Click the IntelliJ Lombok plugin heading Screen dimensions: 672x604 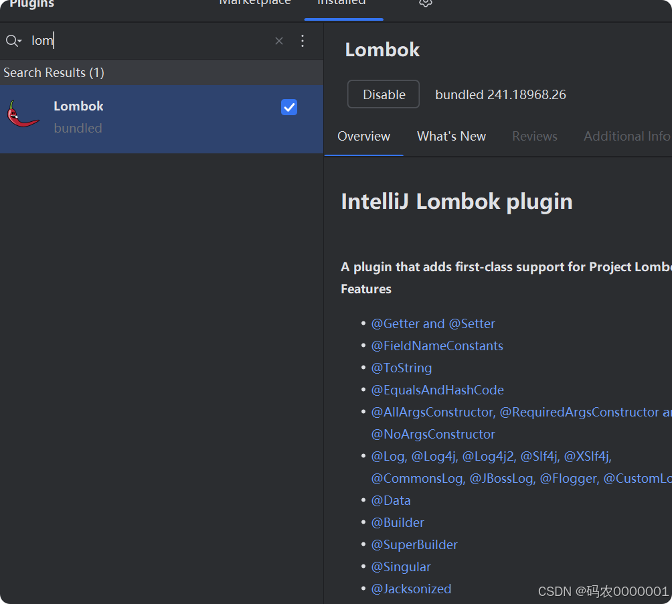click(457, 202)
